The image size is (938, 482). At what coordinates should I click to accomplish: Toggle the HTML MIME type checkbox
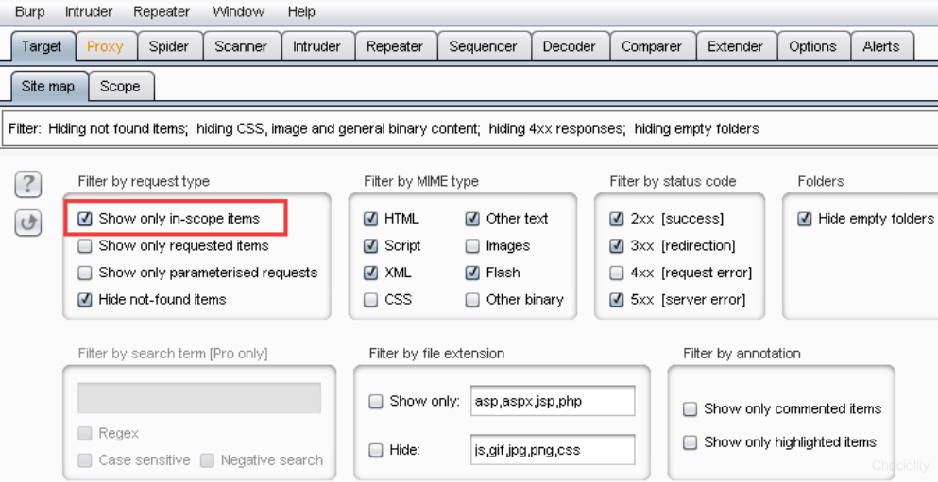click(371, 219)
